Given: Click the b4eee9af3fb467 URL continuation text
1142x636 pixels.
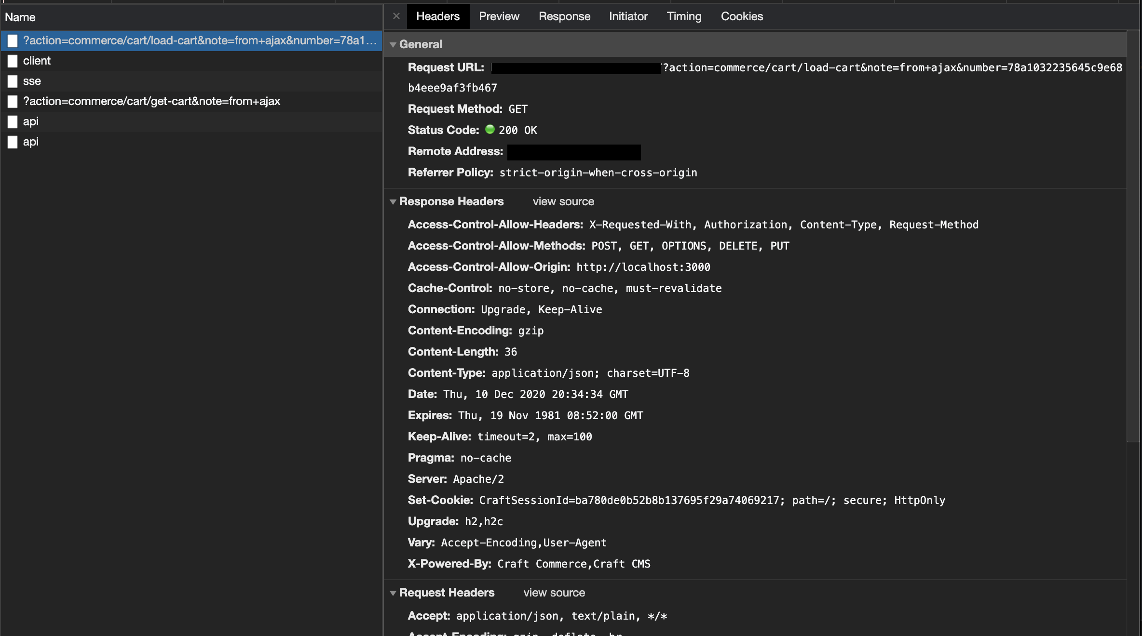Looking at the screenshot, I should click(452, 88).
